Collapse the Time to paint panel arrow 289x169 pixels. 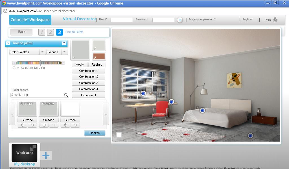pos(8,43)
